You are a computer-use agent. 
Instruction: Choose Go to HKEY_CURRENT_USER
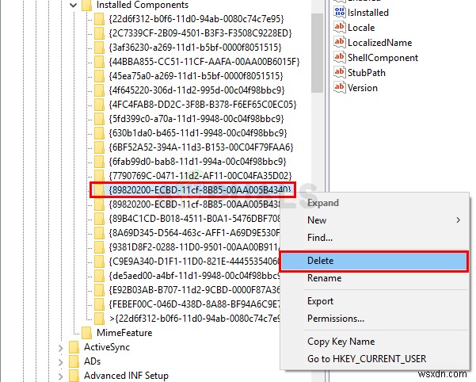pyautogui.click(x=375, y=359)
